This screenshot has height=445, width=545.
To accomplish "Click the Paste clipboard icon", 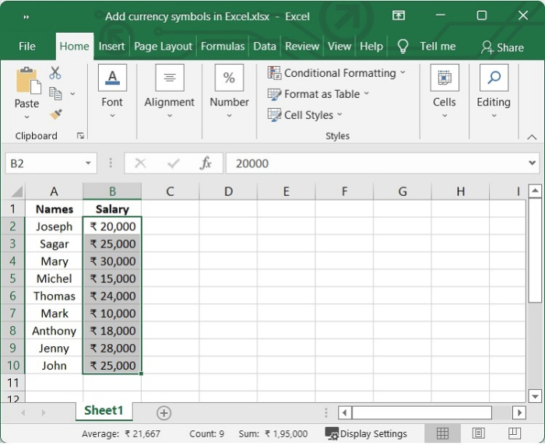I will (26, 82).
